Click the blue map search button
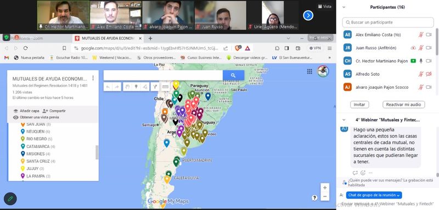 click(x=233, y=75)
